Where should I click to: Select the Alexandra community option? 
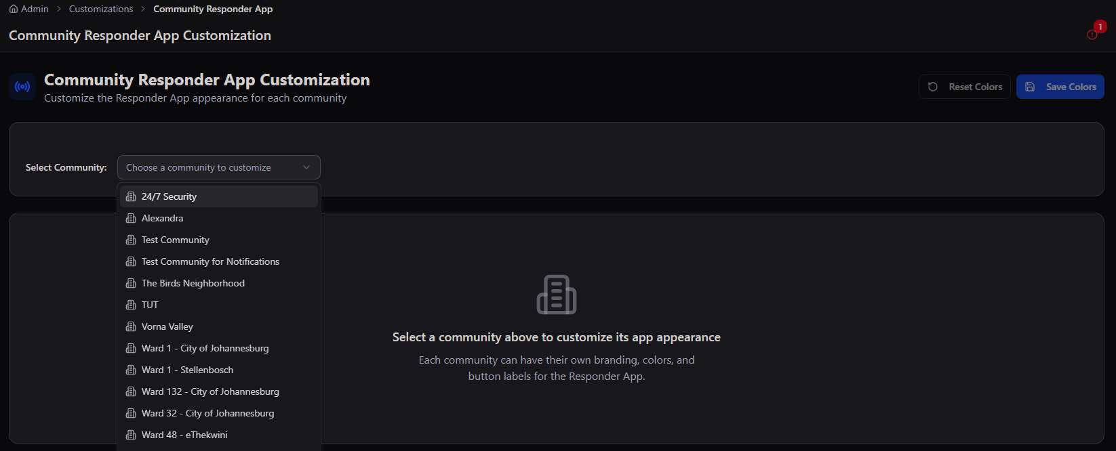[219, 218]
